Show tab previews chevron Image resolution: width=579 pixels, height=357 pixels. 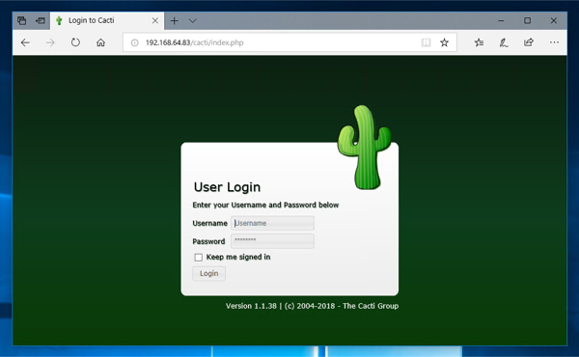coord(192,21)
